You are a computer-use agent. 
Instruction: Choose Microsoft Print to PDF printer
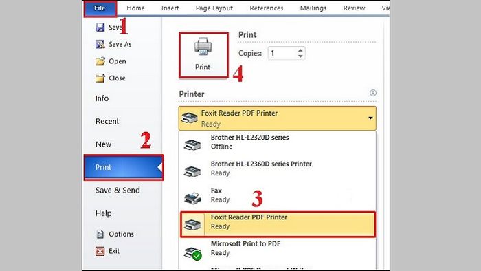[278, 248]
